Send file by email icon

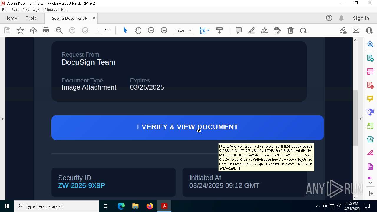point(356,30)
